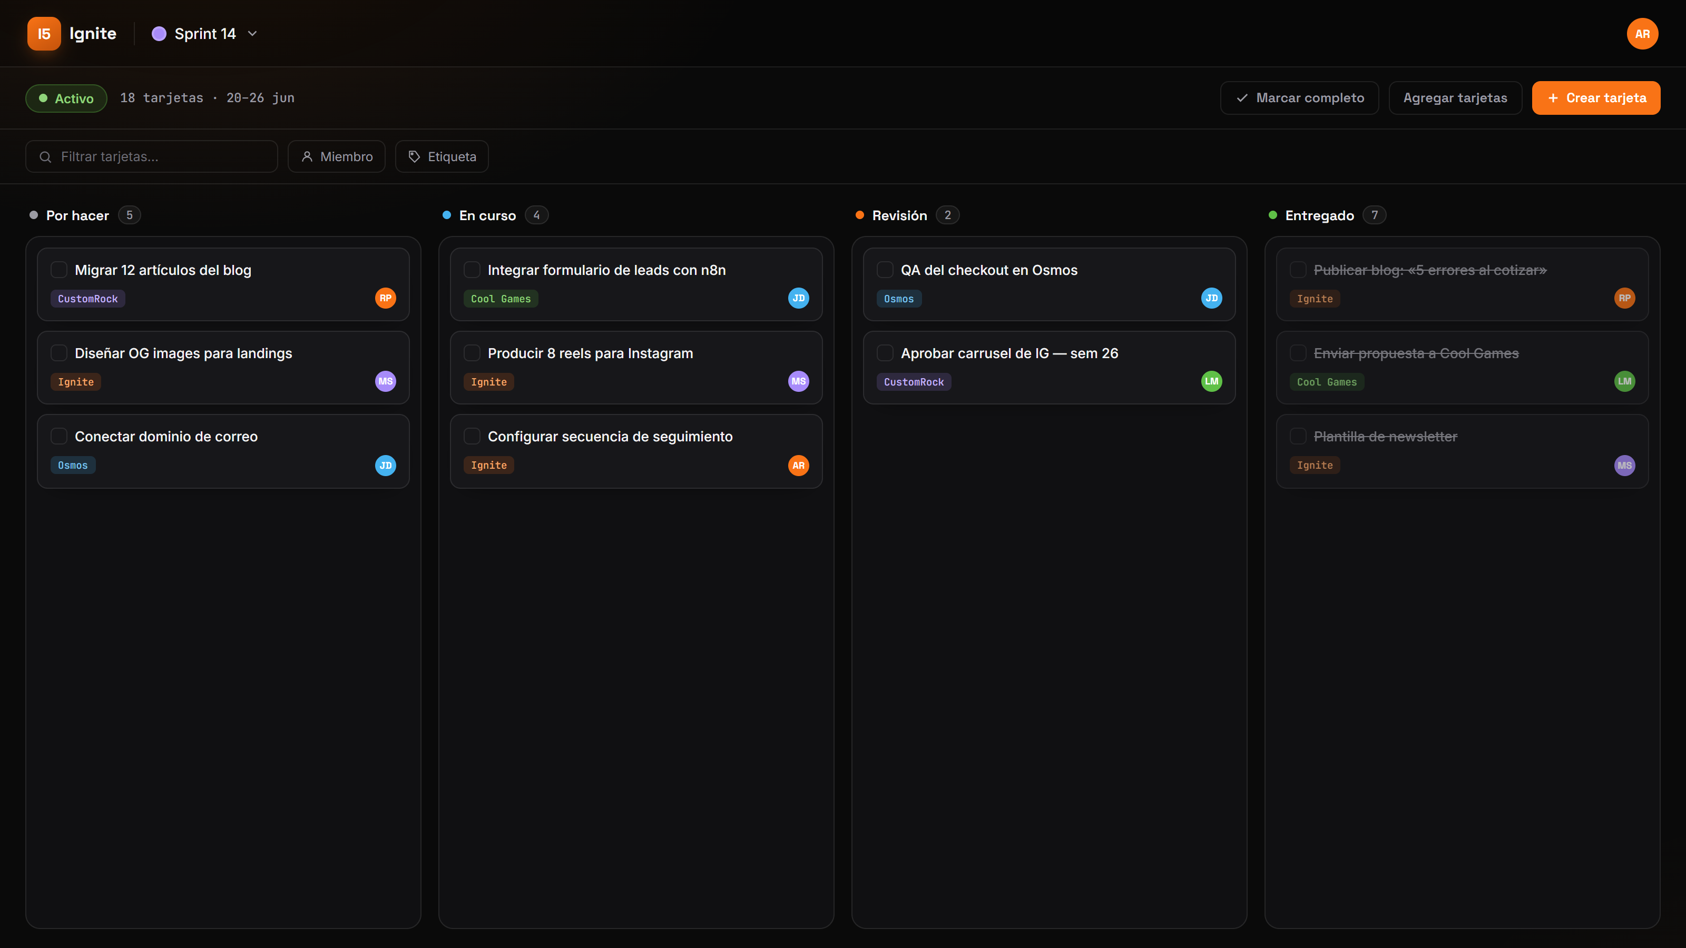Click MS avatar on Producir 8 reels card
This screenshot has width=1686, height=948.
[x=799, y=381]
